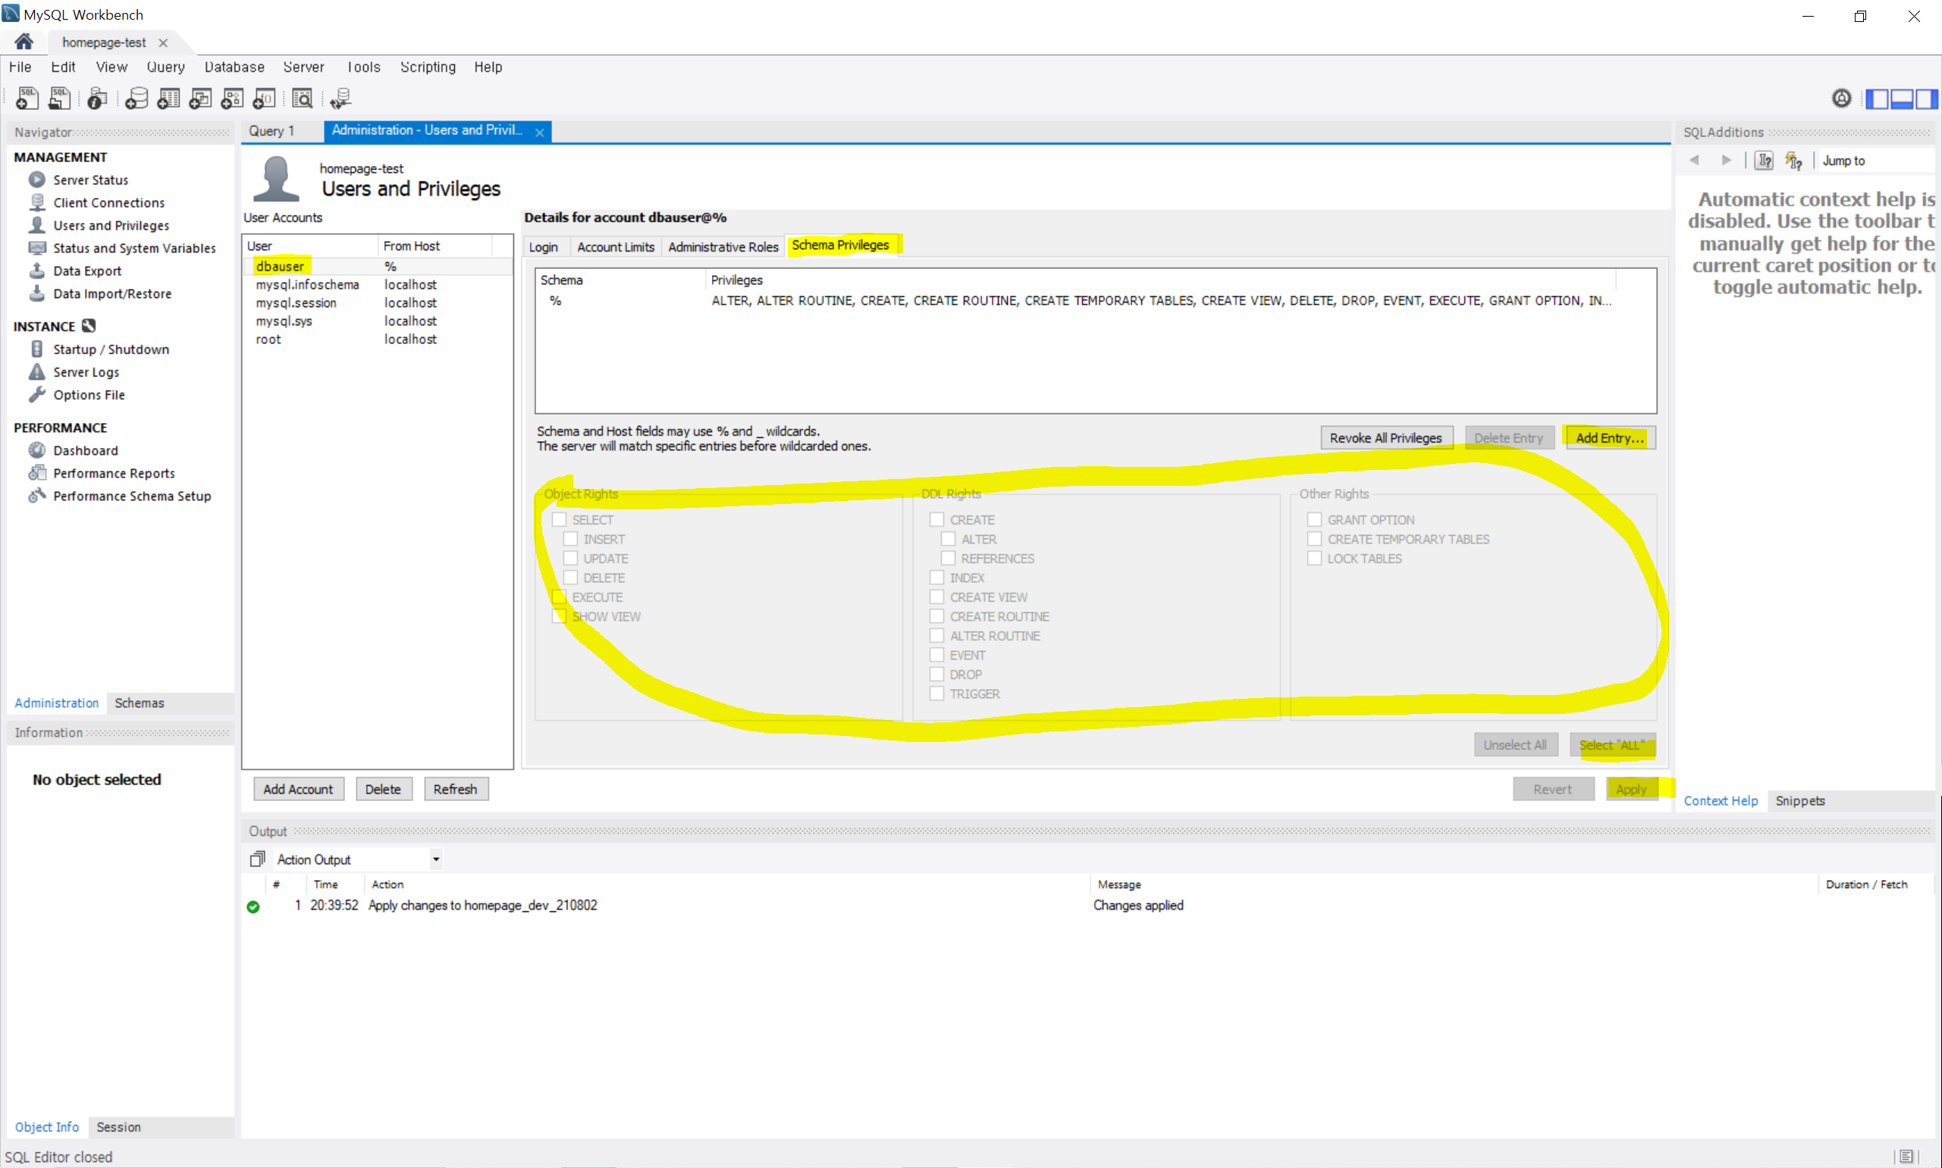Open the Action Output dropdown
The height and width of the screenshot is (1168, 1942).
click(x=435, y=860)
